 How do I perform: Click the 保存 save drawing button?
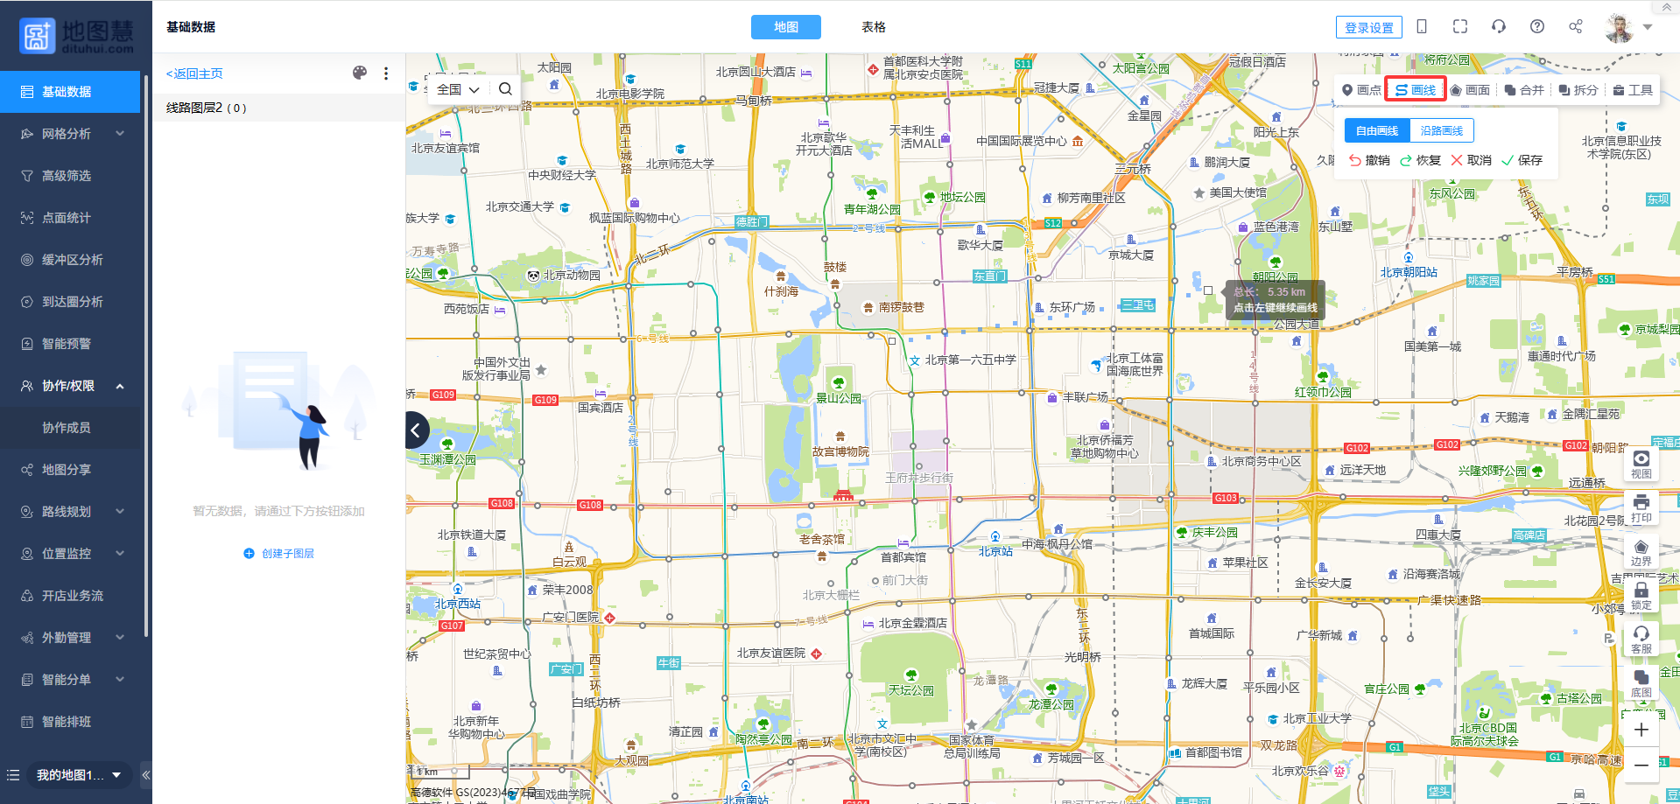pos(1522,160)
